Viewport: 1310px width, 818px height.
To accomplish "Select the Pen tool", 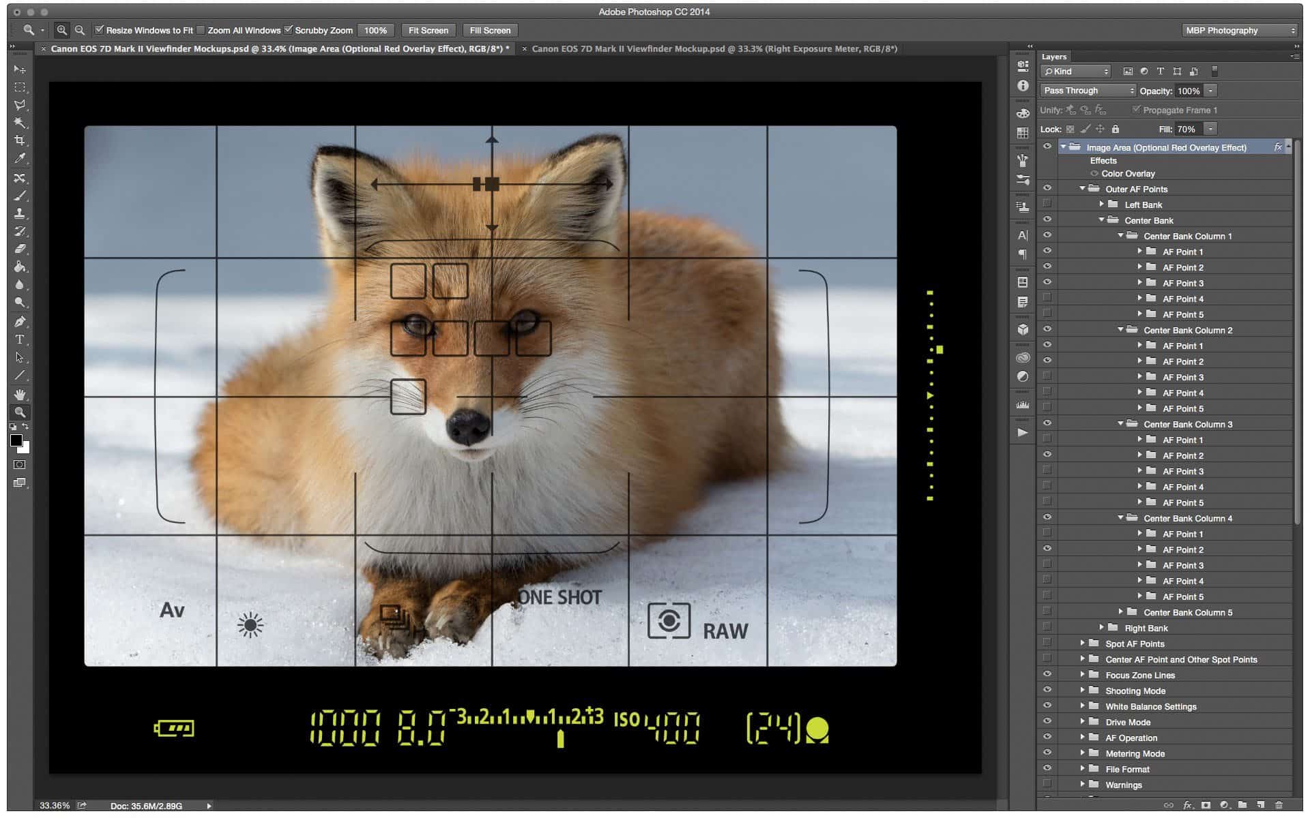I will (x=19, y=322).
